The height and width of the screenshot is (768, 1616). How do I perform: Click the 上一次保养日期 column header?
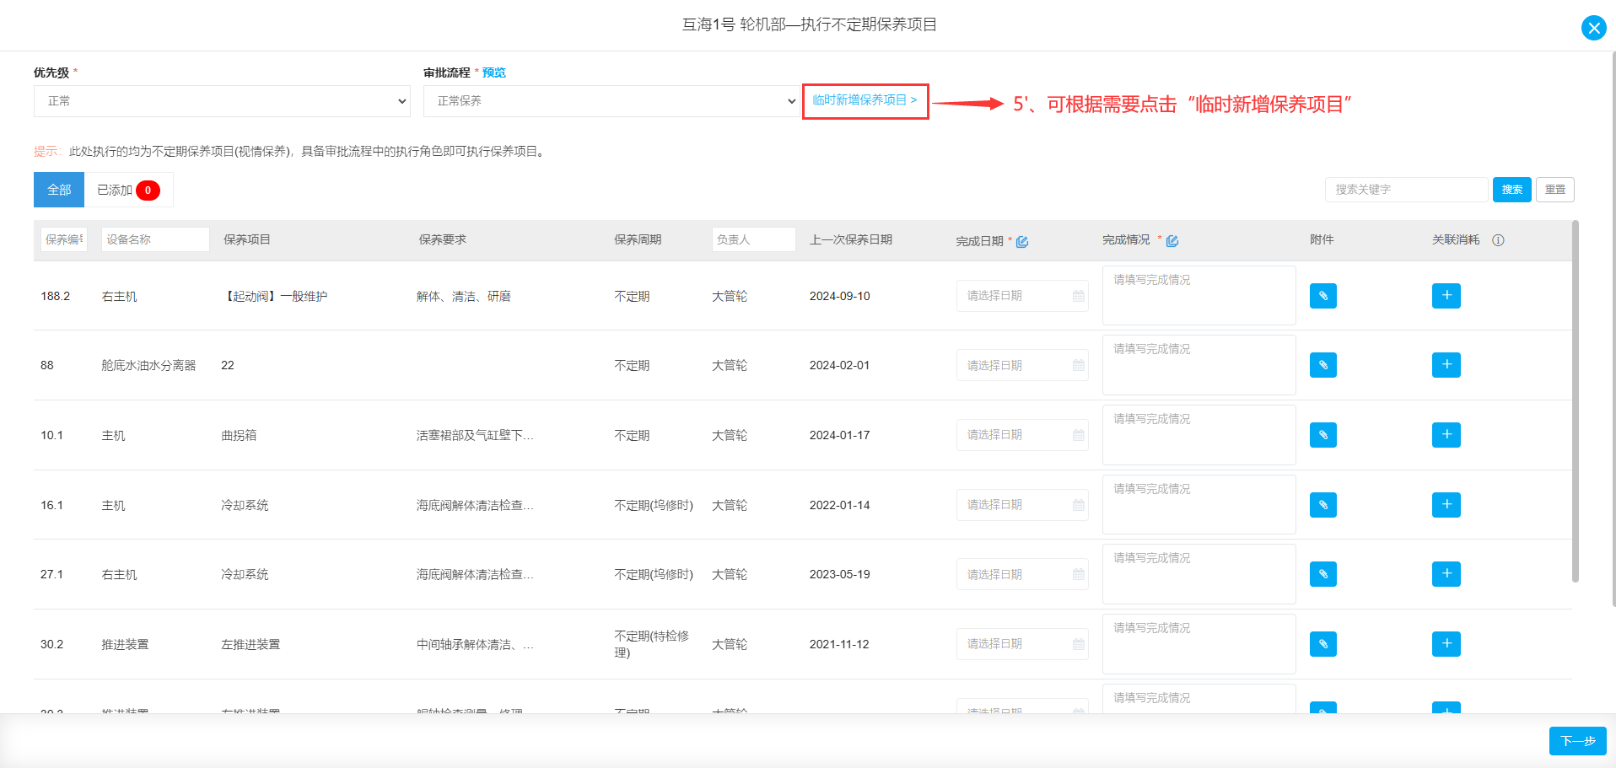pos(851,239)
